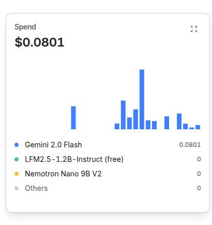Click the $0.0801 total spend amount

(39, 42)
